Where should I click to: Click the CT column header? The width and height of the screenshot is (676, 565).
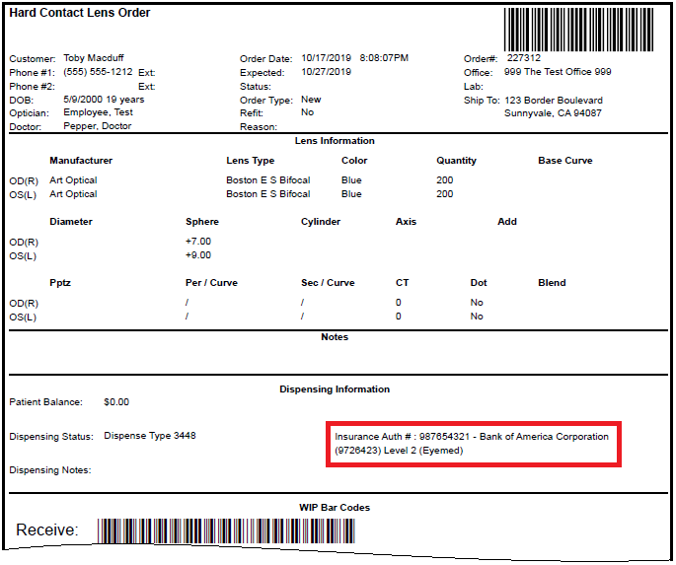[403, 282]
